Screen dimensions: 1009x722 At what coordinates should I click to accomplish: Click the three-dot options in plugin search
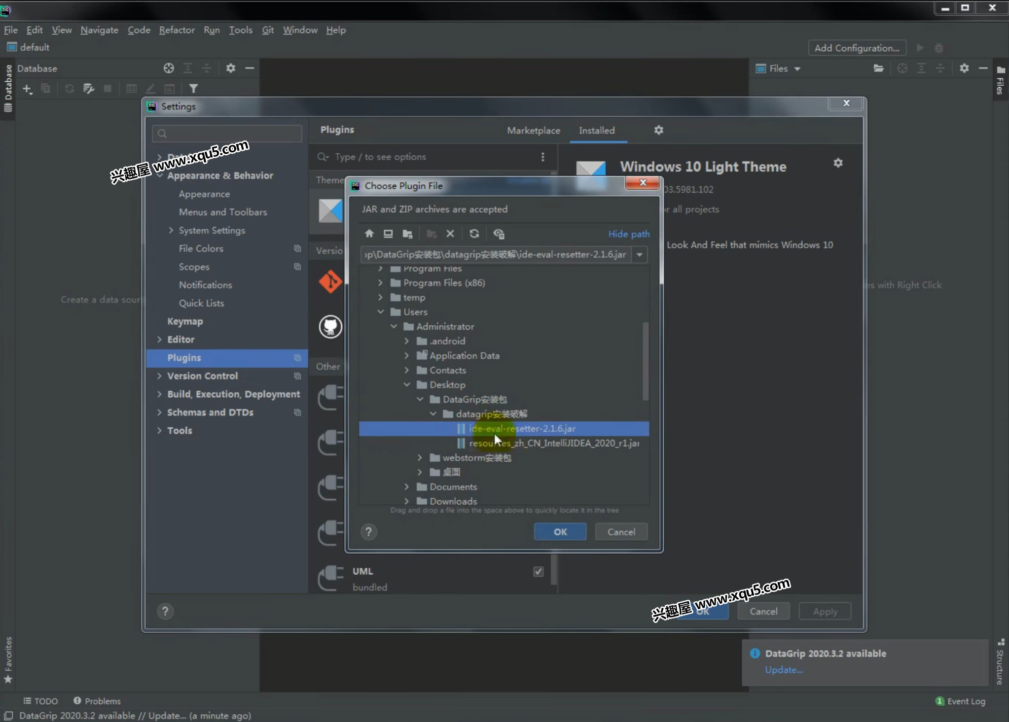542,157
